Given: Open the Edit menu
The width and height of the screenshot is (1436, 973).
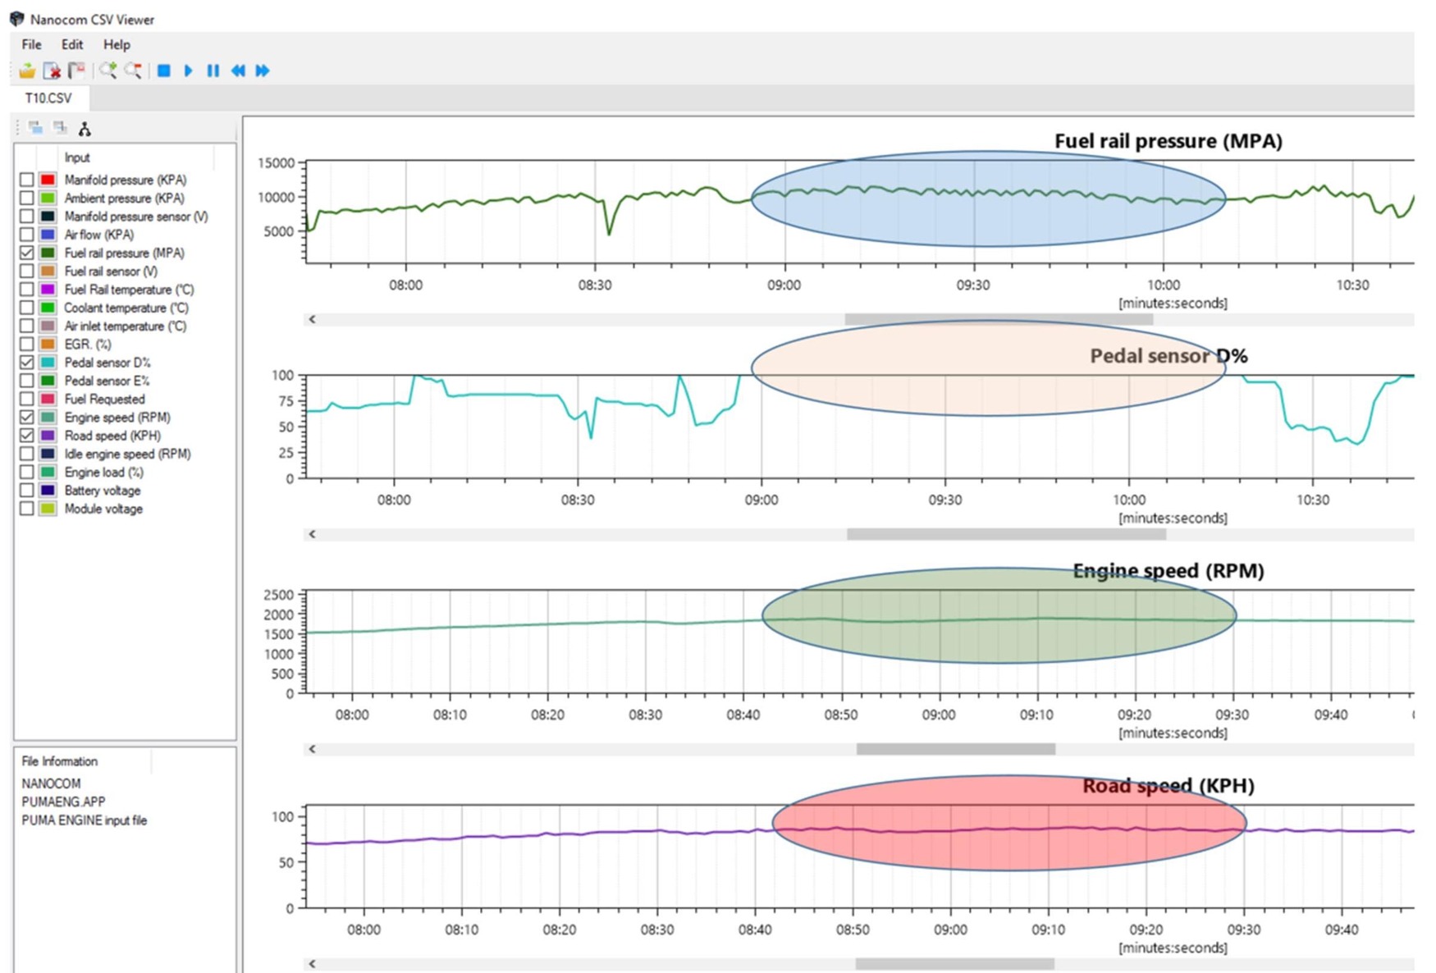Looking at the screenshot, I should point(72,44).
